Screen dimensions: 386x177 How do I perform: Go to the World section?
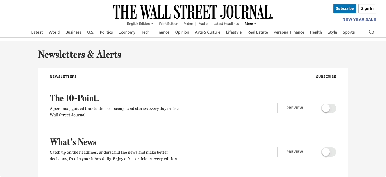[x=54, y=32]
